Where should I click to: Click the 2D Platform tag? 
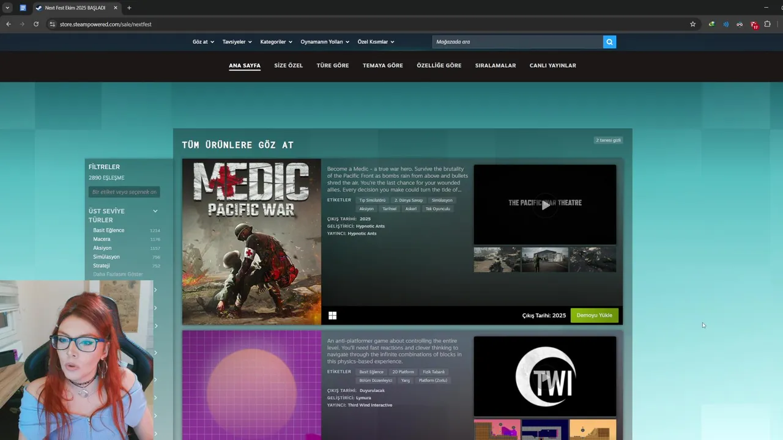pyautogui.click(x=403, y=372)
